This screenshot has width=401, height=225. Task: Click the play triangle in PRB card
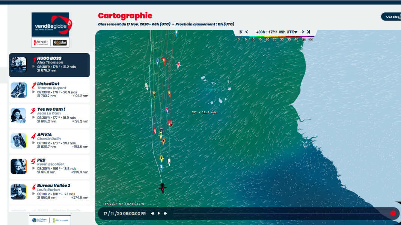[x=33, y=168]
